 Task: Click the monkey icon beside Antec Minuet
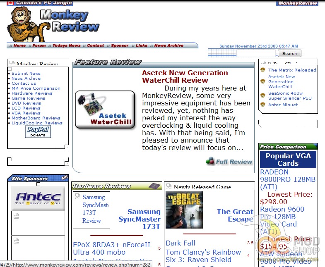pos(263,105)
